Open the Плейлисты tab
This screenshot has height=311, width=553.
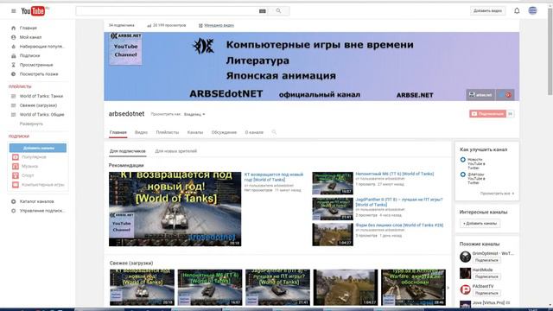[168, 132]
